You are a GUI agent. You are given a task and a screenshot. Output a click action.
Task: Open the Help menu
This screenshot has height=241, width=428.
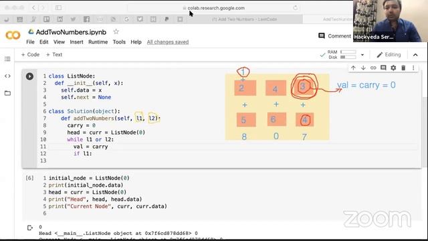click(x=136, y=42)
